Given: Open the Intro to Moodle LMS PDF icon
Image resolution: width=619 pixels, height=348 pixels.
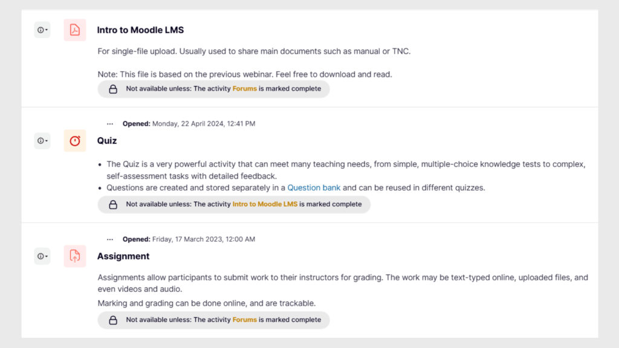Looking at the screenshot, I should 74,30.
